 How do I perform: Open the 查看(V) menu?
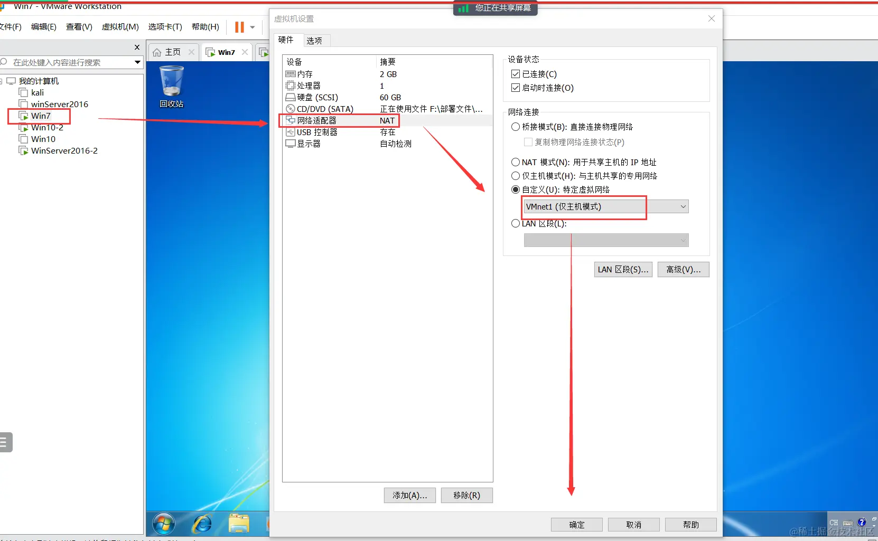[79, 27]
